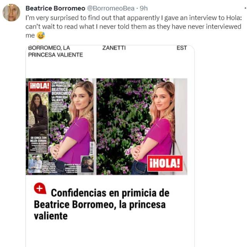Viewport: 247px width, 247px height.
Task: Open Beatrice Borromeo's profile avatar
Action: (x=11, y=13)
